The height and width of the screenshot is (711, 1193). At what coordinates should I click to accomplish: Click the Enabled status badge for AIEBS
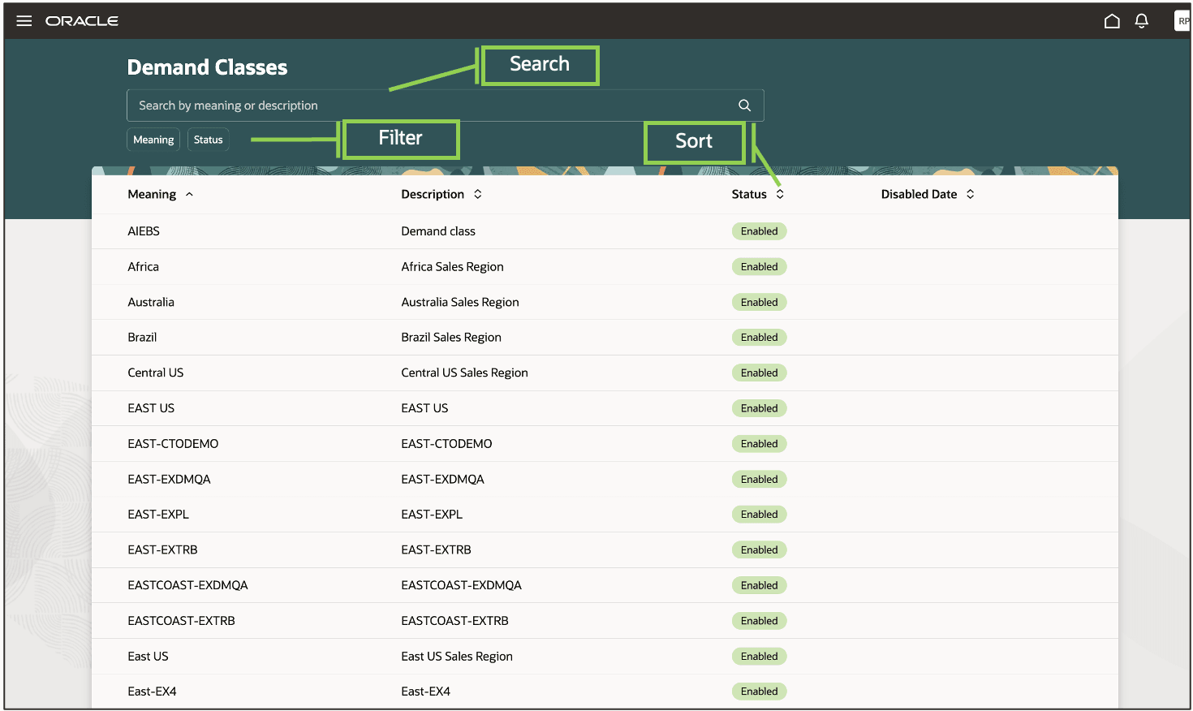coord(759,231)
